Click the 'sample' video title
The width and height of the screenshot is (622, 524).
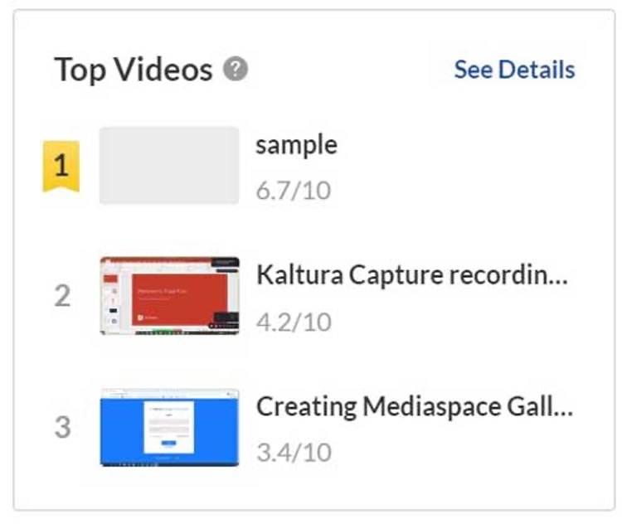[296, 145]
